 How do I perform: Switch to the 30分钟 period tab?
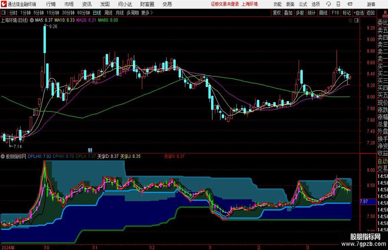click(x=68, y=13)
